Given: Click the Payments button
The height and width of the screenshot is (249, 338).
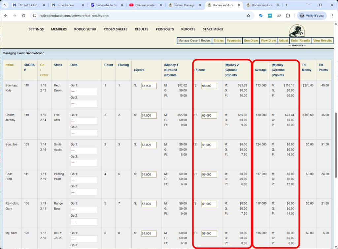Looking at the screenshot, I should pyautogui.click(x=234, y=41).
